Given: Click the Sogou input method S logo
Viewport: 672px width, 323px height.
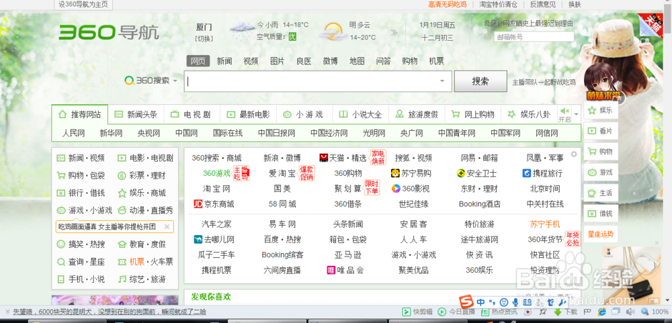Looking at the screenshot, I should point(466,302).
